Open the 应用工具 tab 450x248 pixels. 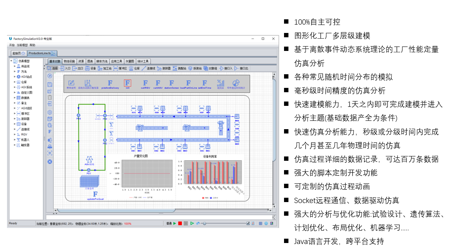(x=117, y=61)
